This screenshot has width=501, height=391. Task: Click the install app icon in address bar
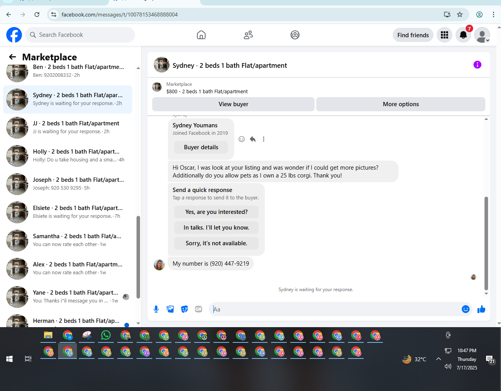click(x=447, y=14)
